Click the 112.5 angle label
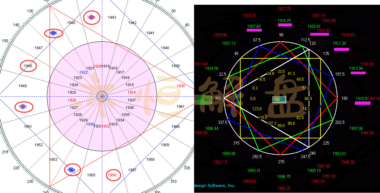The width and height of the screenshot is (380, 193). pos(306,40)
